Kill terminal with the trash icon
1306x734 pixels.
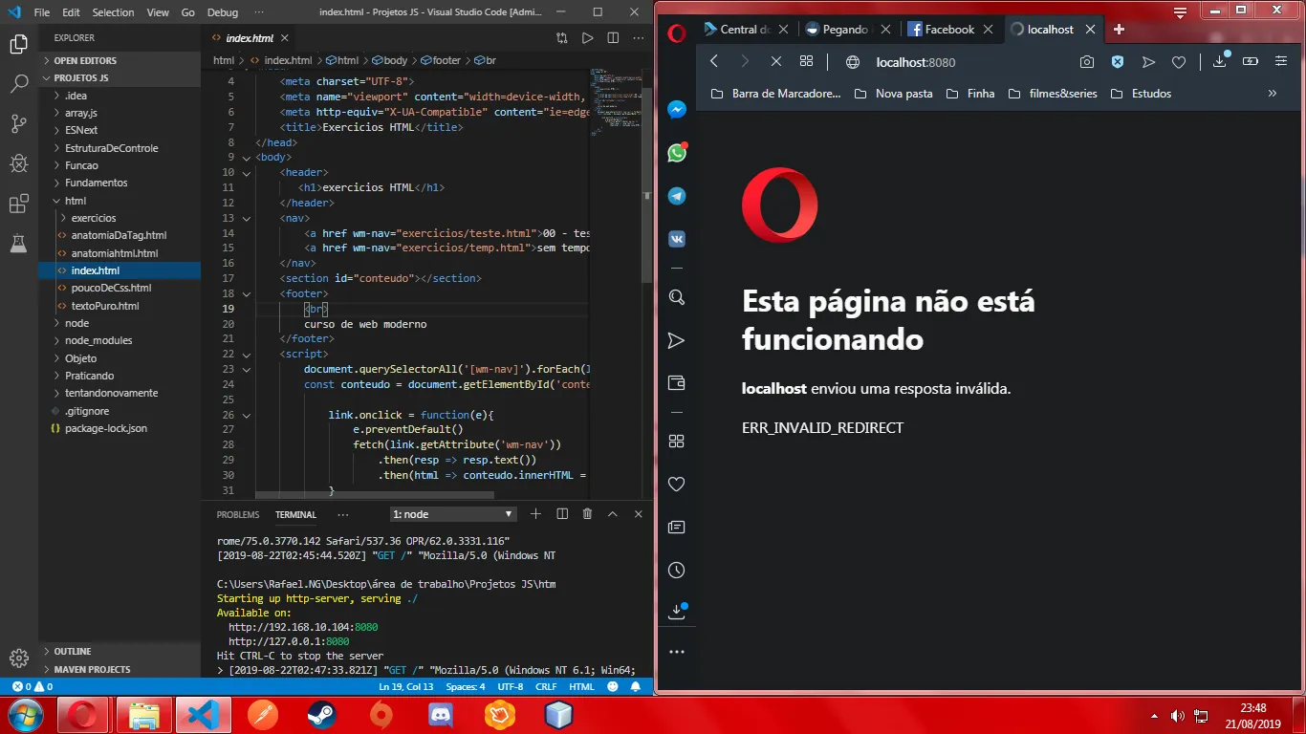pos(587,514)
